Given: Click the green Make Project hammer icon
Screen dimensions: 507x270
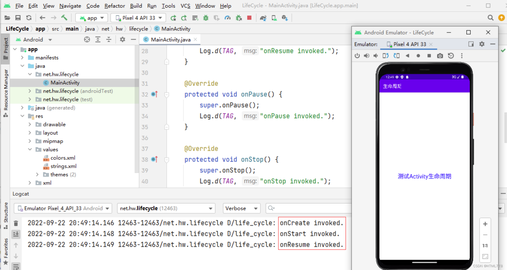Looking at the screenshot, I should 64,18.
